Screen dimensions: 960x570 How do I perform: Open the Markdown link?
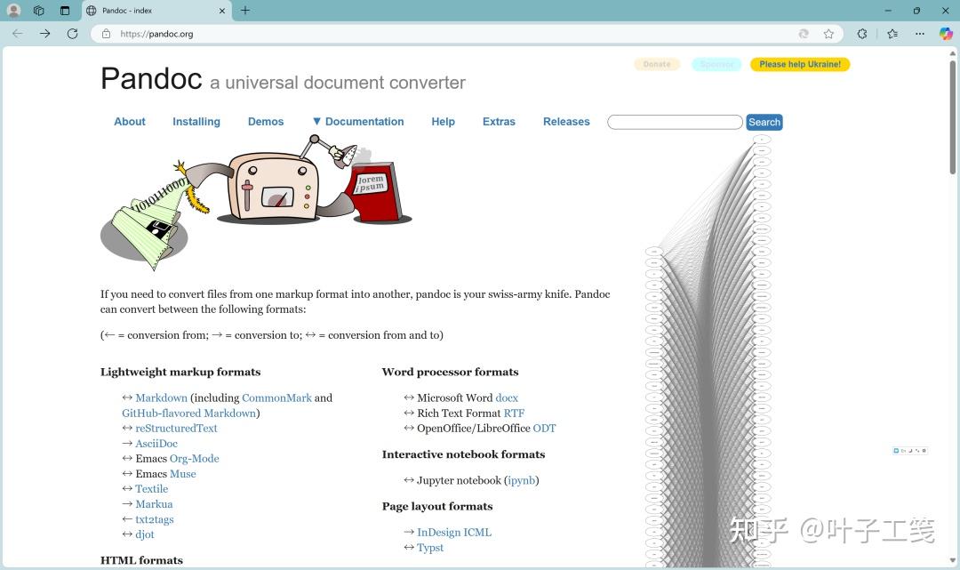click(161, 397)
